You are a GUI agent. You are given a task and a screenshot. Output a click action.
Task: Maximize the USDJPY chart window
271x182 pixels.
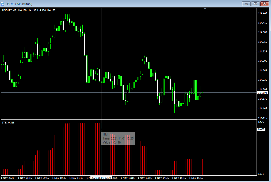(255, 3)
